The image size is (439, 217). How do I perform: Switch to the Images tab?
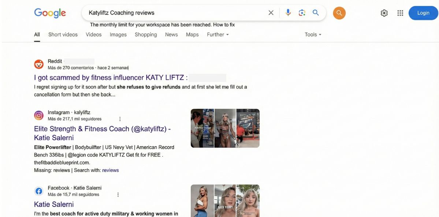[118, 34]
